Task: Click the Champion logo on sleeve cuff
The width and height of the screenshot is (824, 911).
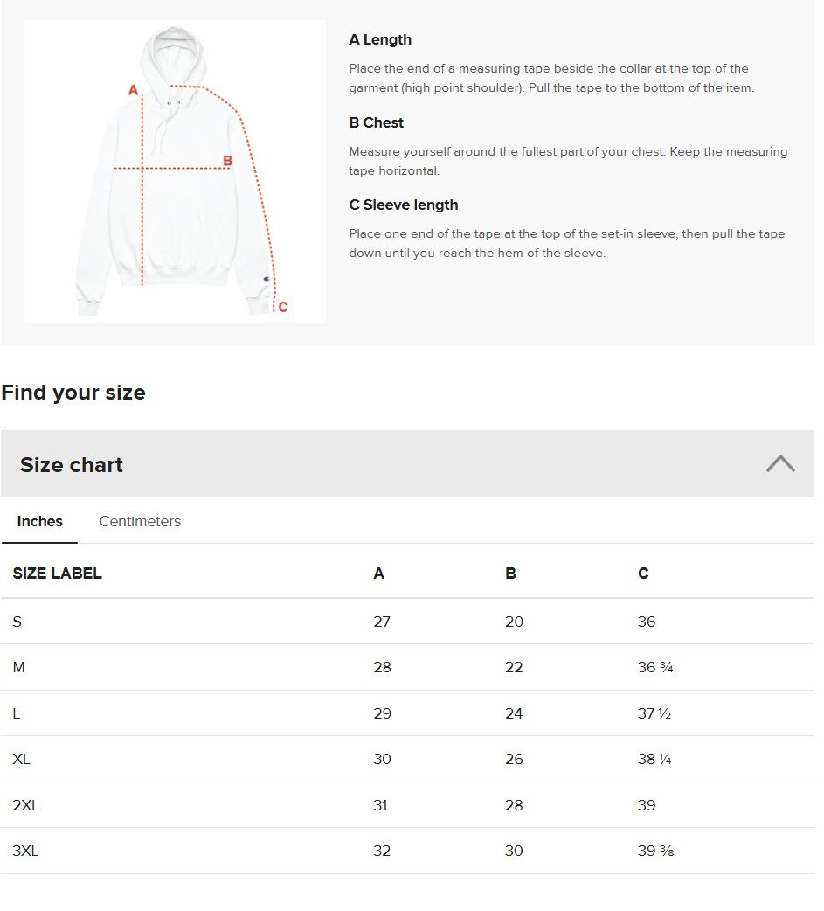Action: 267,279
